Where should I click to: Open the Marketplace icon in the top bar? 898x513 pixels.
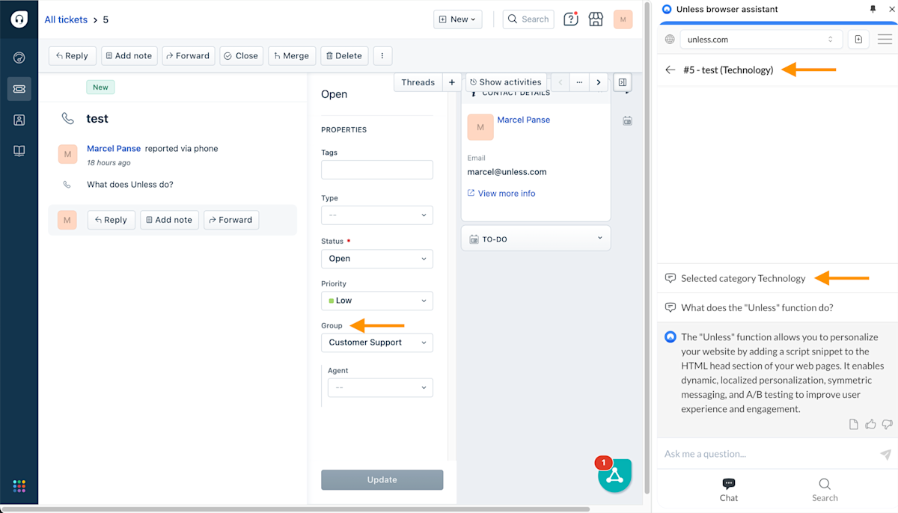596,19
